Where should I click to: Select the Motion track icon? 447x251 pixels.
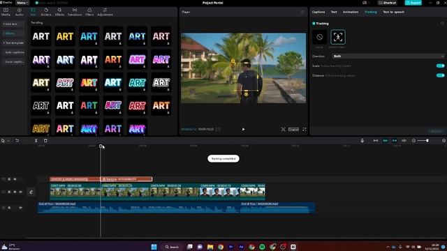pyautogui.click(x=338, y=37)
